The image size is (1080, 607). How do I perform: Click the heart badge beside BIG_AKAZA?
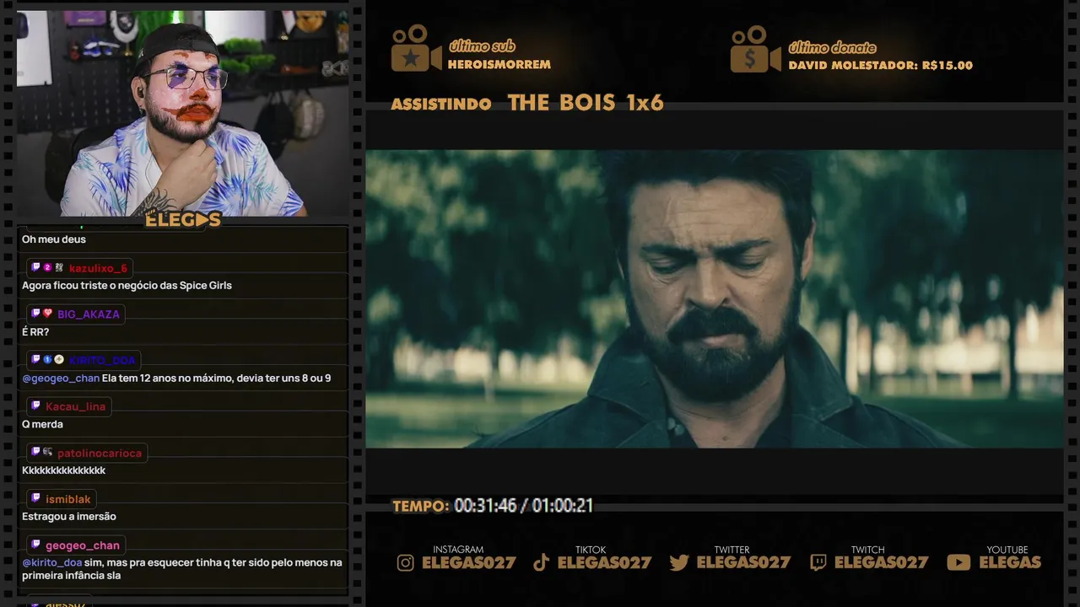pos(48,314)
